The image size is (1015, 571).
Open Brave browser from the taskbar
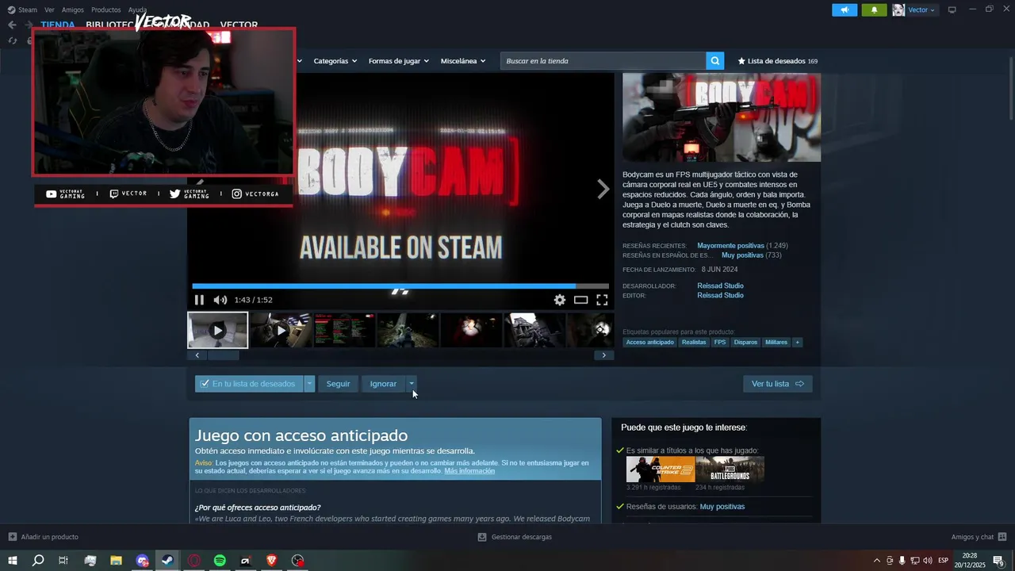[271, 561]
